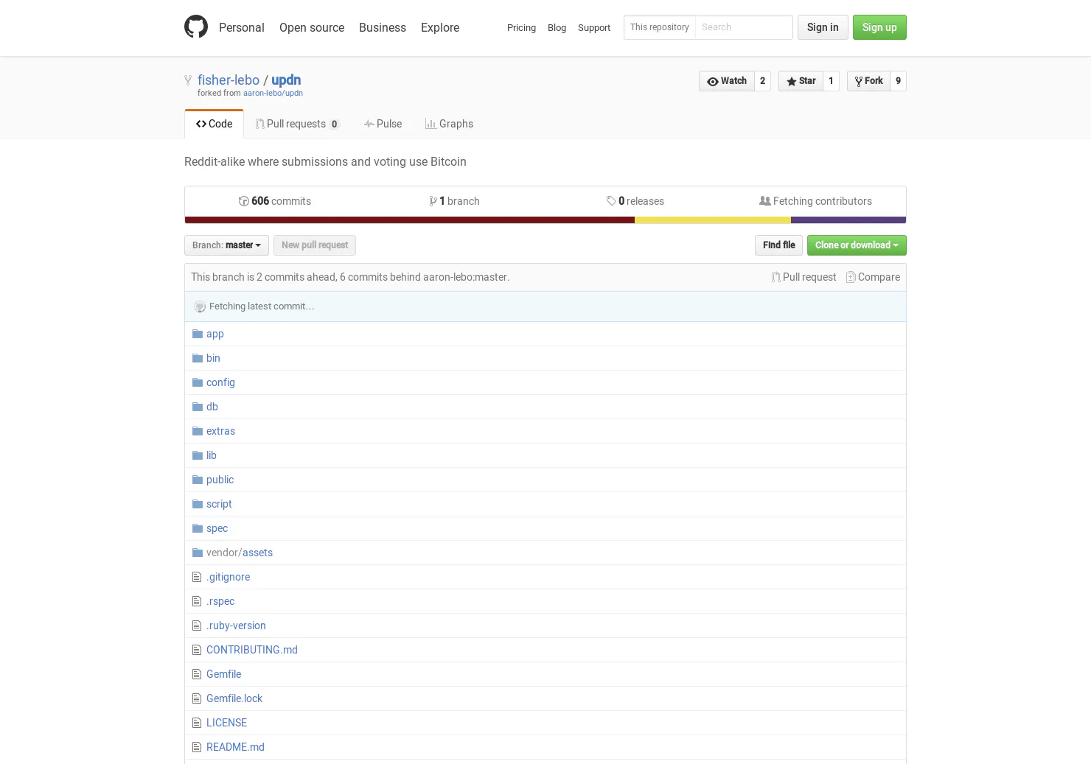
Task: Click the .gitignore file icon
Action: [x=197, y=577]
